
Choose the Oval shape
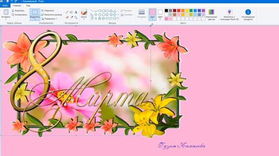100,11
